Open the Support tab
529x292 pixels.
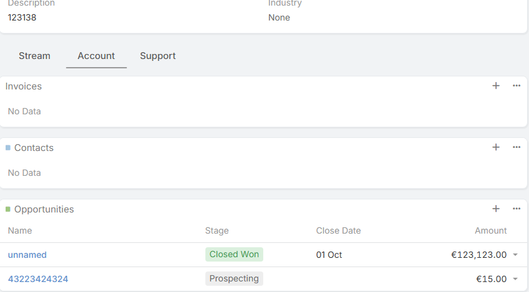157,56
